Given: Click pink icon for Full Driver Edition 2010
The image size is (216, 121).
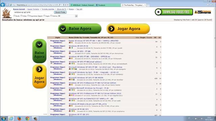Looking at the screenshot, I should pos(74,95).
